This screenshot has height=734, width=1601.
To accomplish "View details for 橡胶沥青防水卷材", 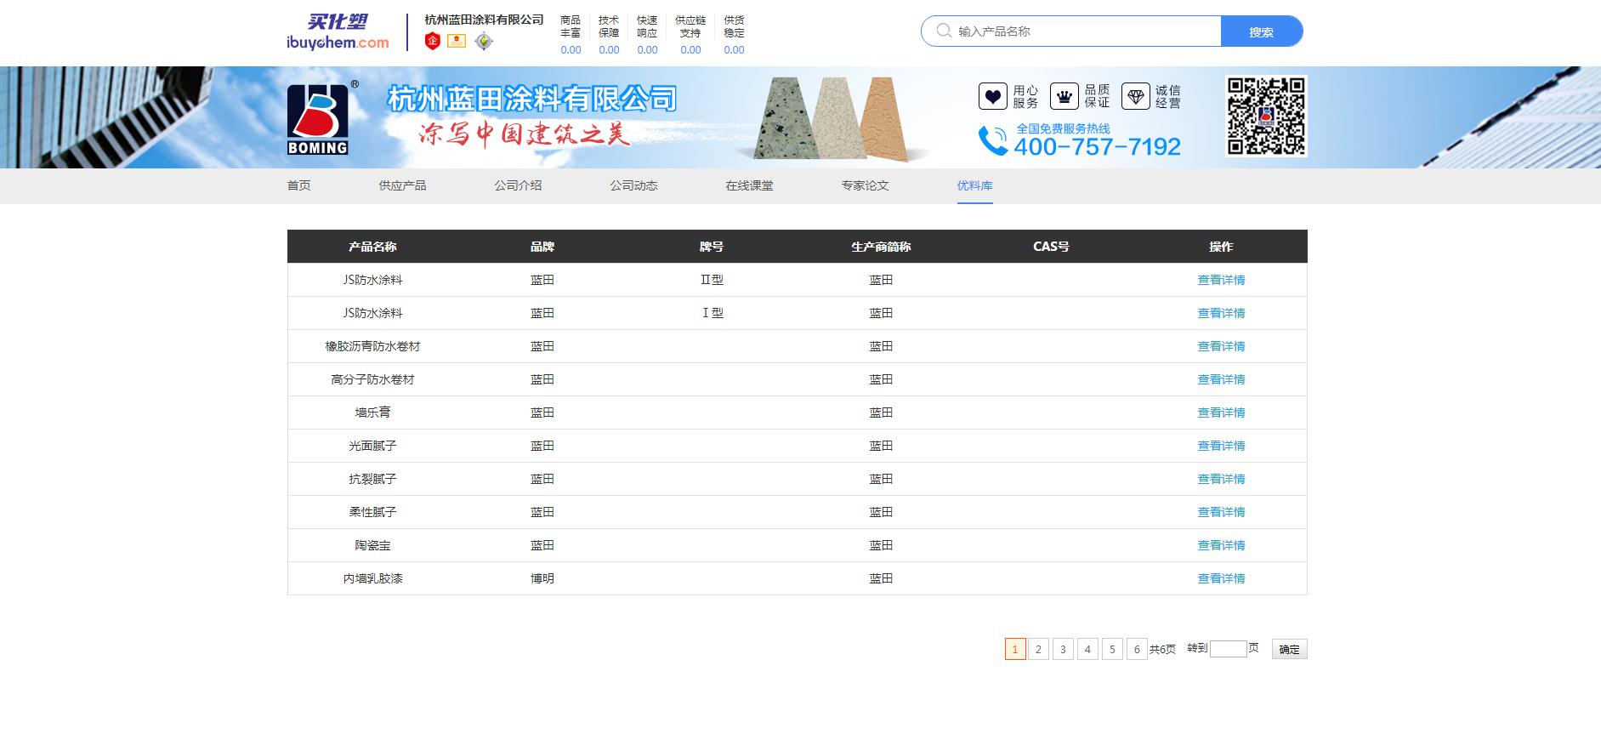I will click(1222, 346).
